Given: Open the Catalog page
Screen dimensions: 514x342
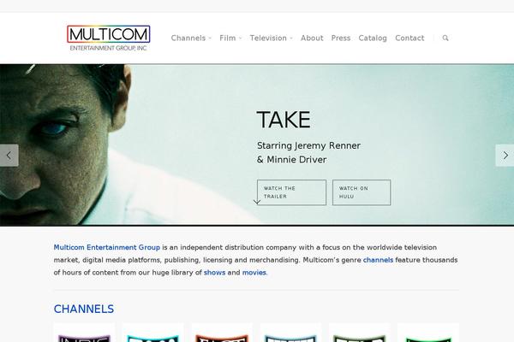Looking at the screenshot, I should pos(373,38).
